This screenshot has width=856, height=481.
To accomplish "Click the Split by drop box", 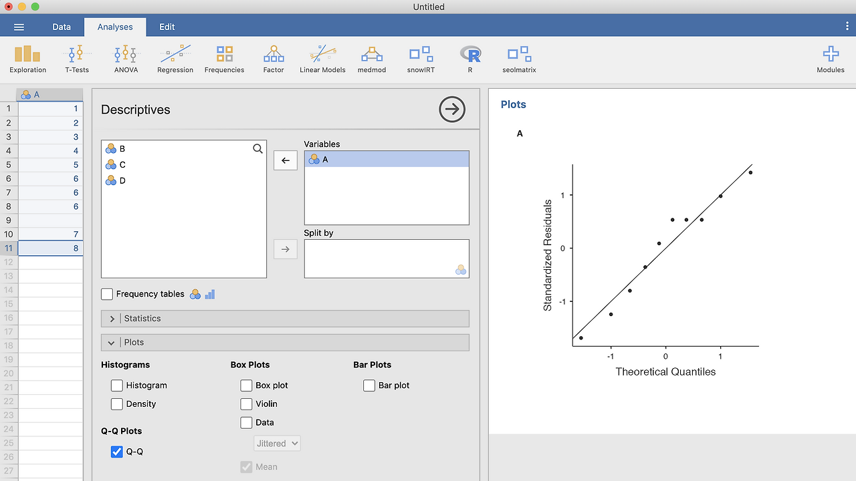I will [x=387, y=259].
